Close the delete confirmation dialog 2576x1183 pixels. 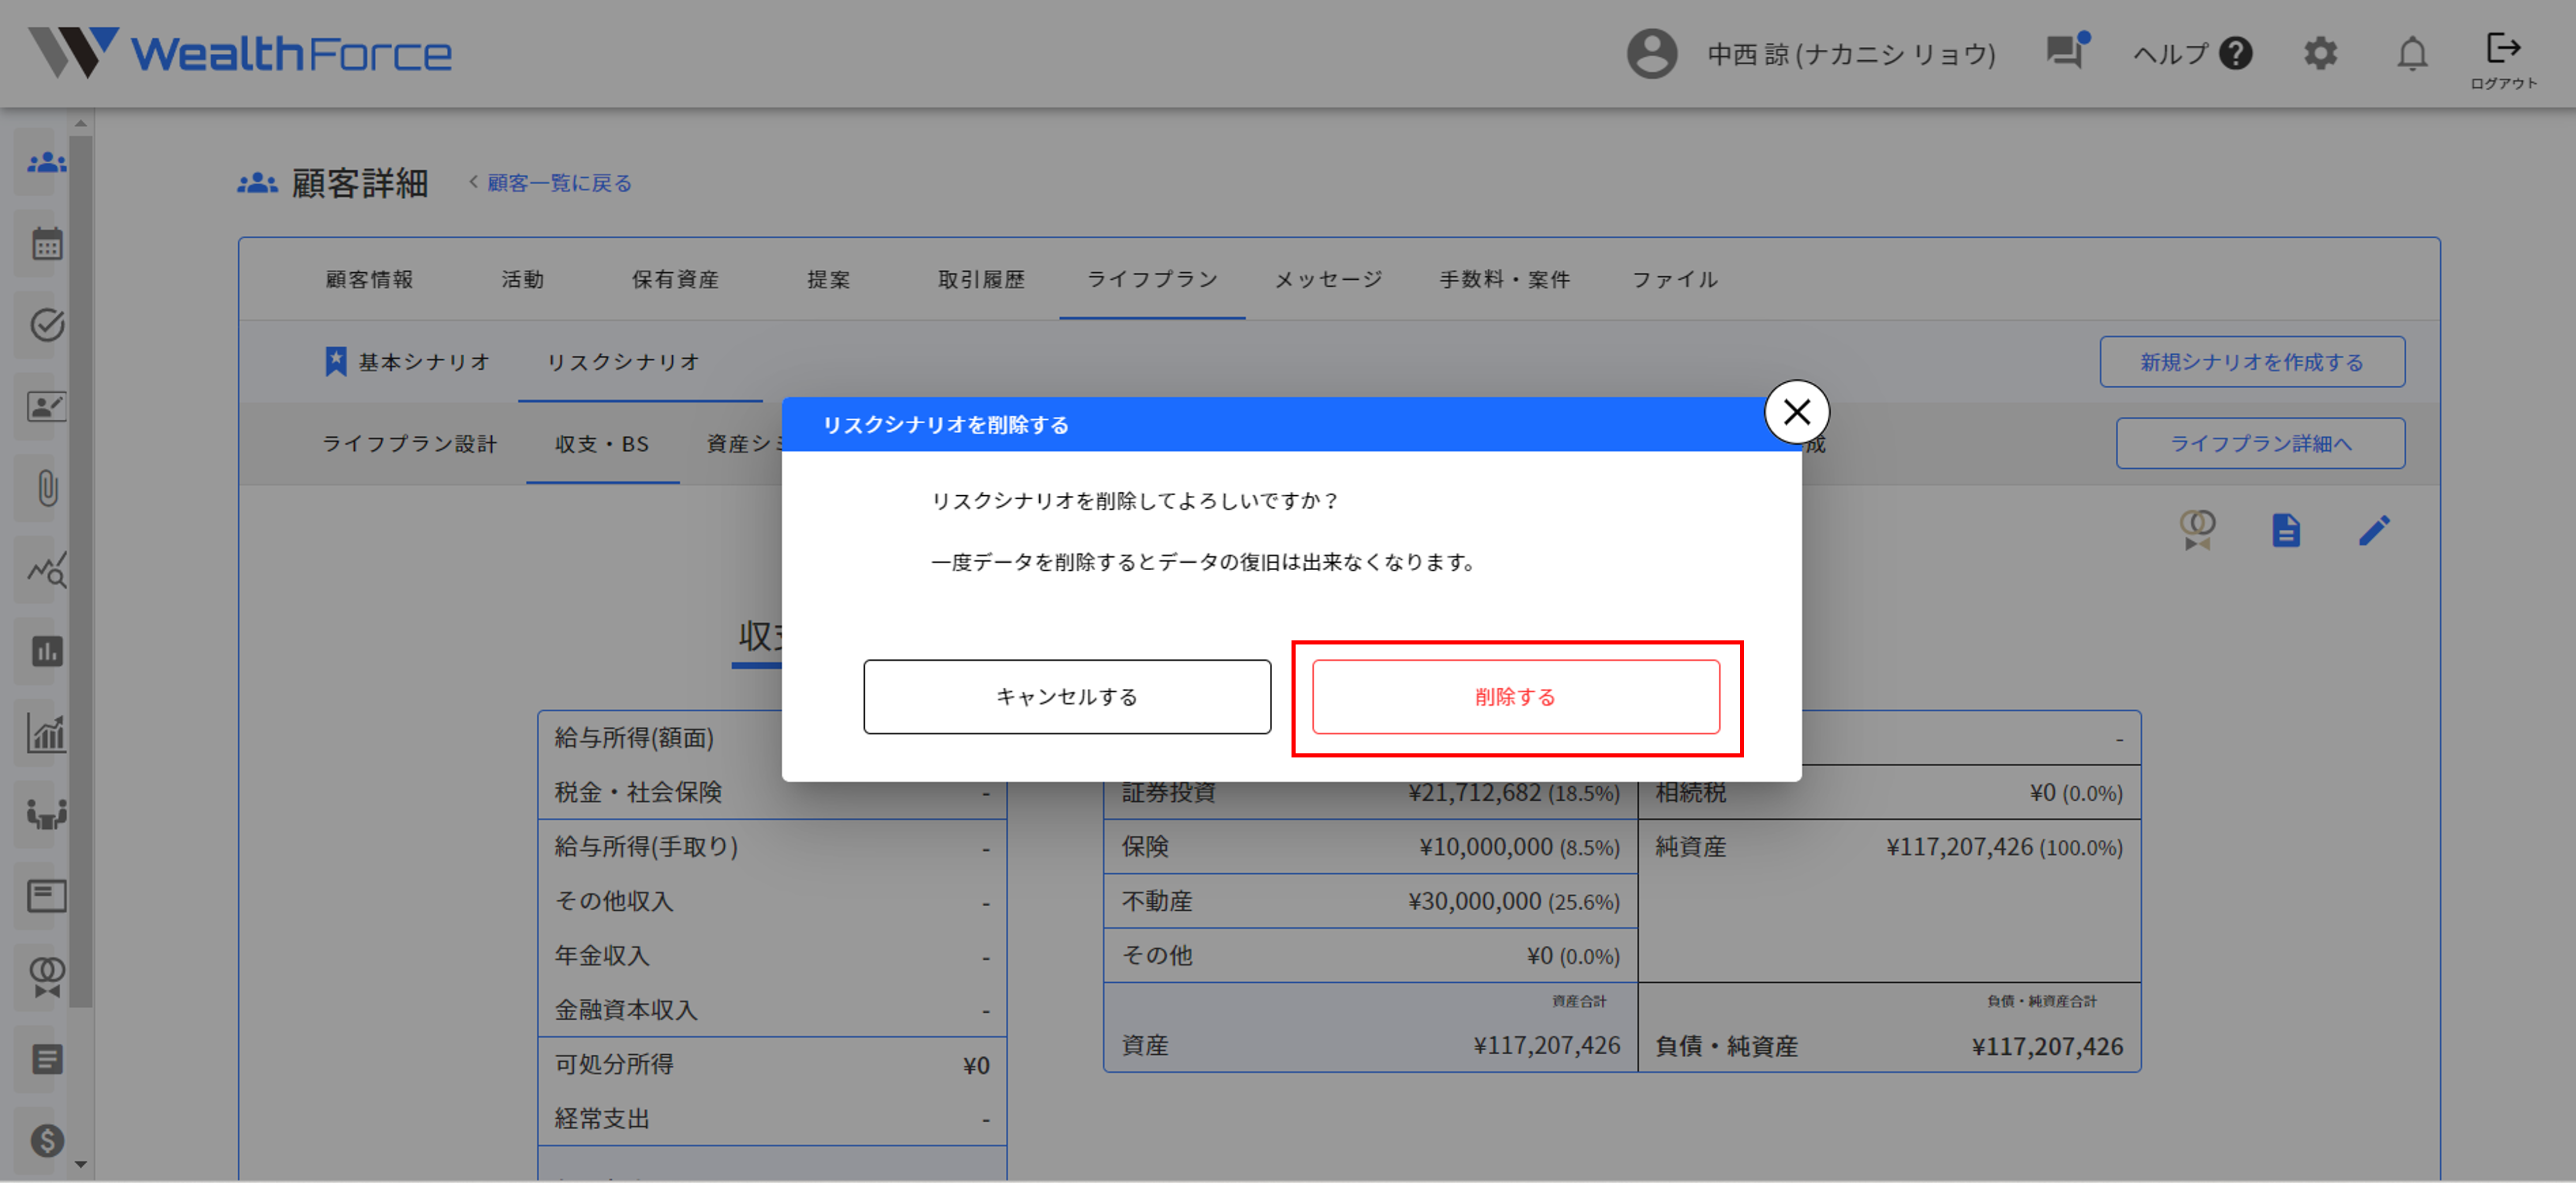coord(1797,411)
